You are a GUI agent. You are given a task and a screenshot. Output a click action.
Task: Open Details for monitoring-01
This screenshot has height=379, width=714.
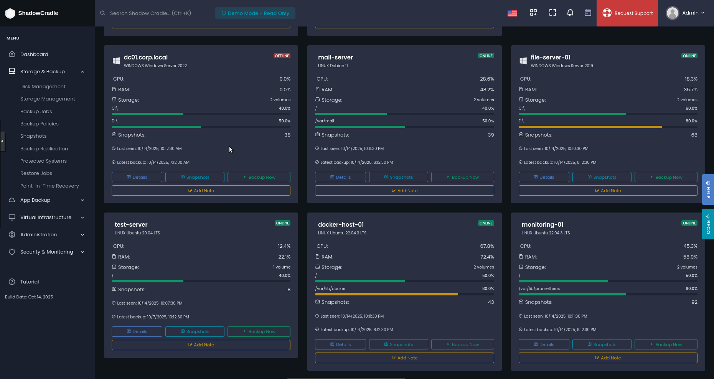pos(544,344)
